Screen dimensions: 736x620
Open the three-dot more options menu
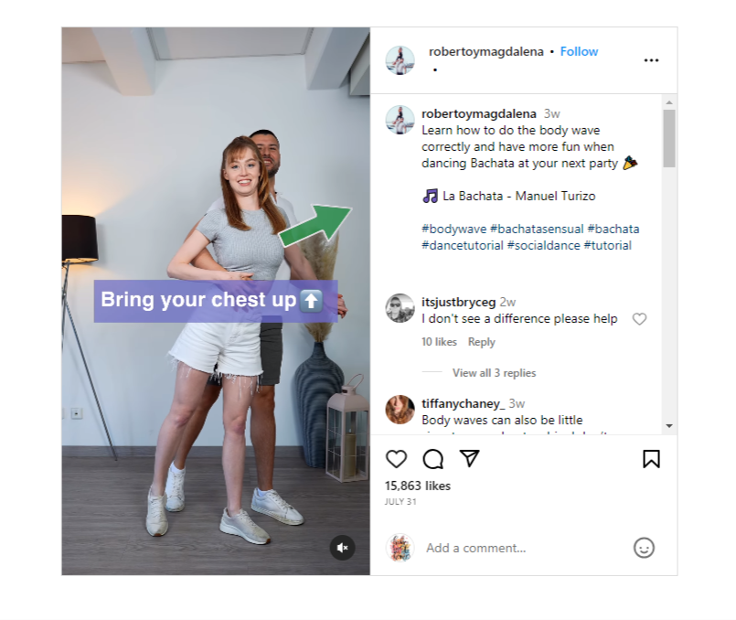pos(651,60)
